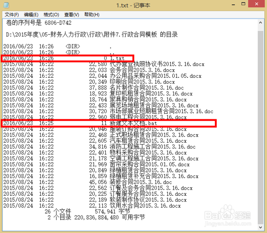Open the 编辑(E) menu

tap(31, 15)
